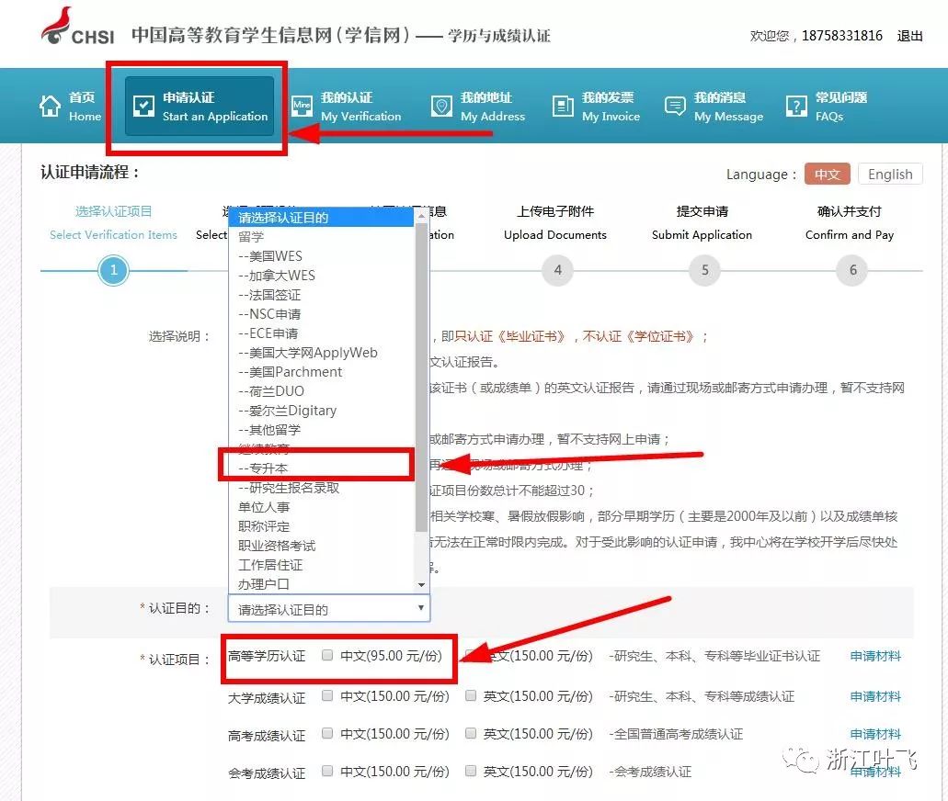The image size is (948, 801).
Task: Click dropdown list scroll down arrow
Action: point(421,585)
